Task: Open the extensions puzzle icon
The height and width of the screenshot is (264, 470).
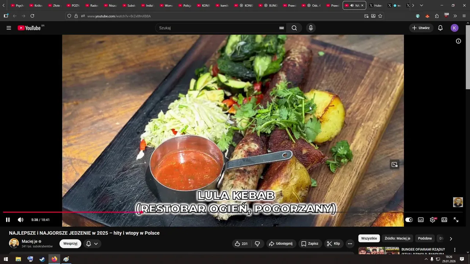Action: (437, 16)
